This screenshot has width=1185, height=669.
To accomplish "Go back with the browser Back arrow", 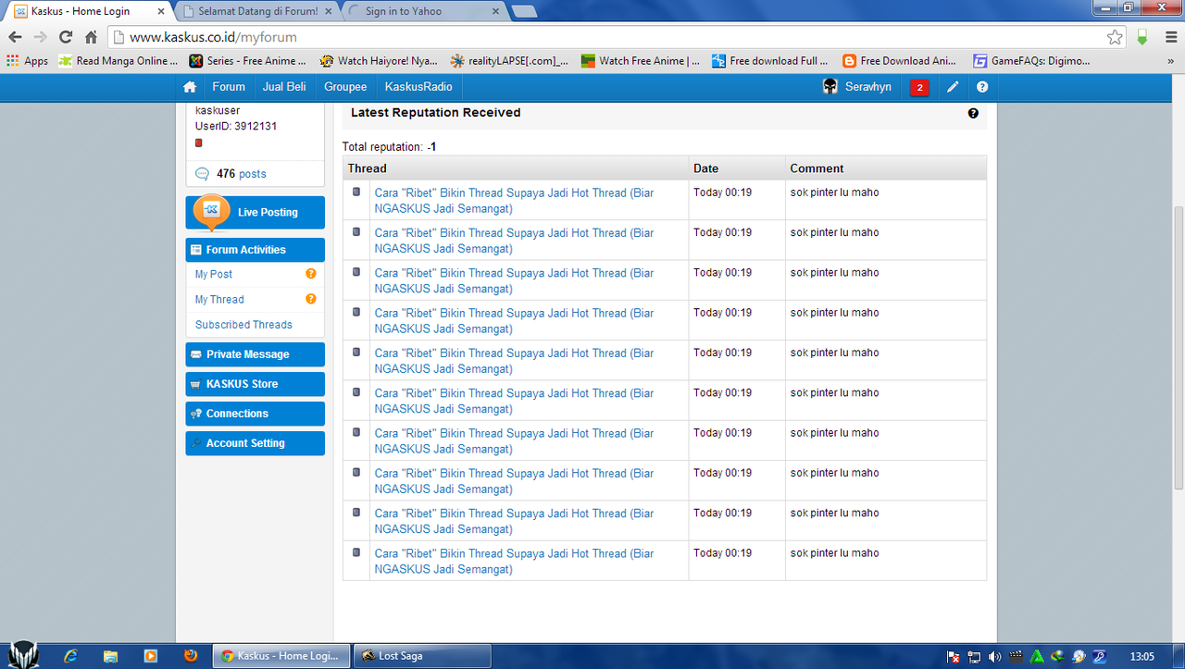I will tap(15, 37).
